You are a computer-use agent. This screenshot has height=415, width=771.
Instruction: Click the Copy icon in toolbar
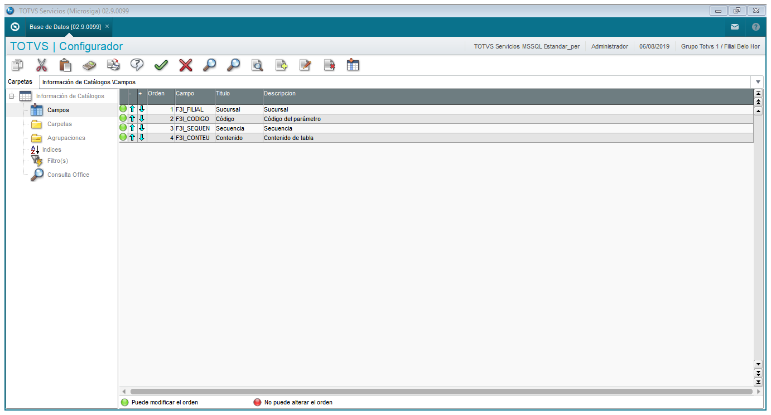click(x=17, y=65)
